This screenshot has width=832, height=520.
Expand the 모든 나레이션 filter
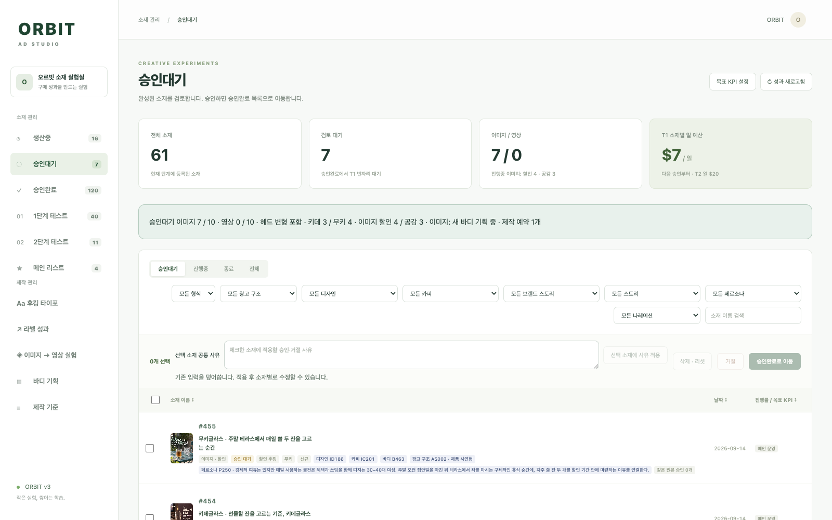(x=657, y=316)
